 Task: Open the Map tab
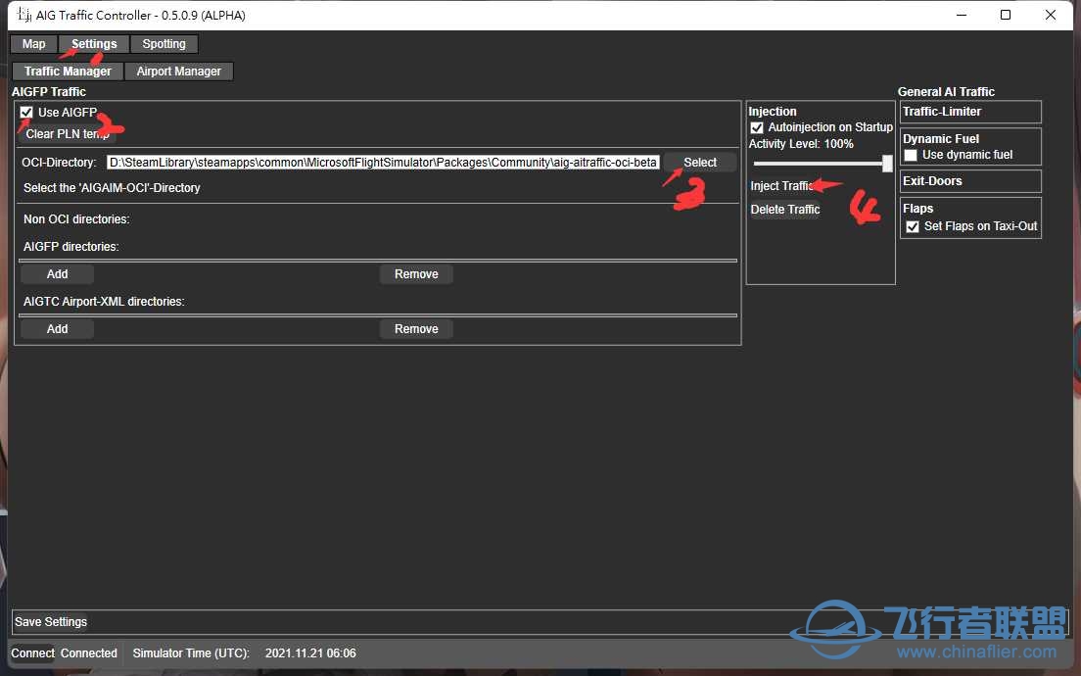33,44
